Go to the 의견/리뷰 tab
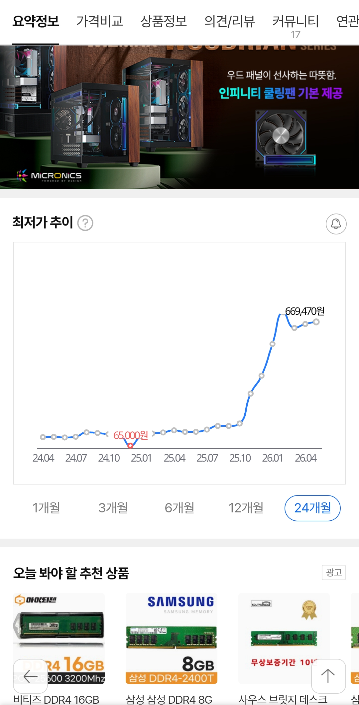 coord(229,22)
